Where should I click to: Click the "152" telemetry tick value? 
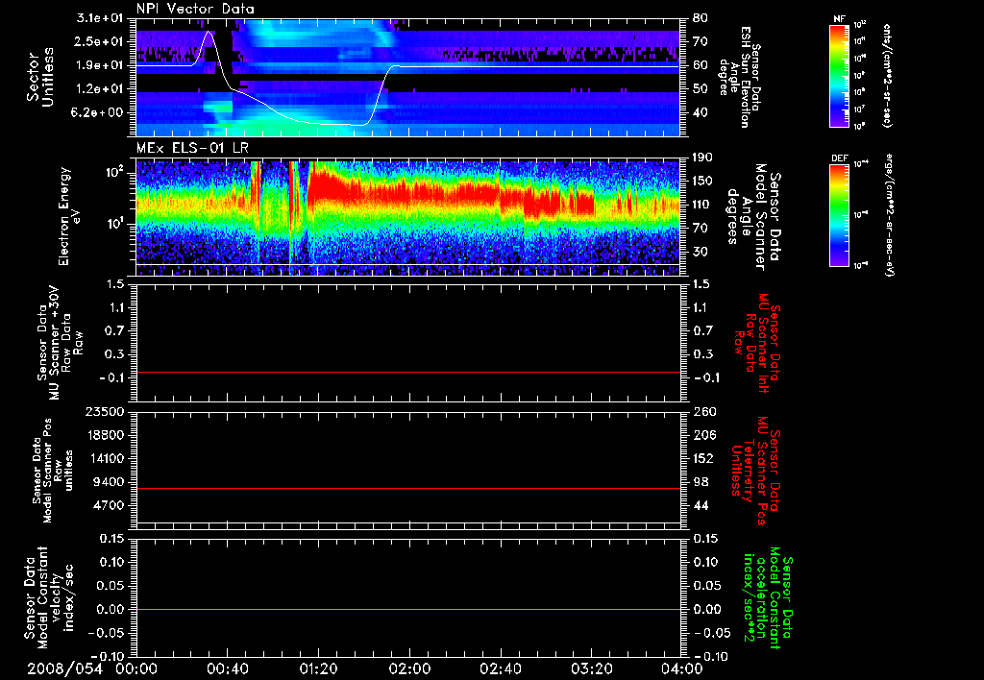[x=703, y=458]
